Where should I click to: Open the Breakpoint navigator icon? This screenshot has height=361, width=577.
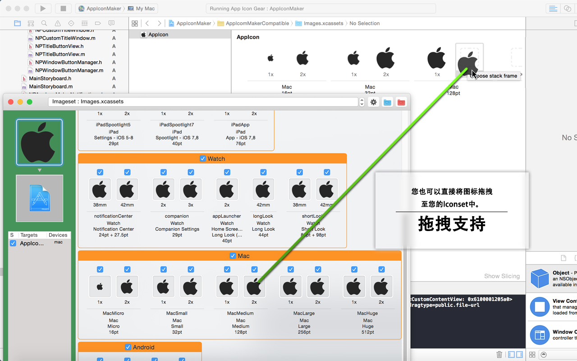(98, 23)
